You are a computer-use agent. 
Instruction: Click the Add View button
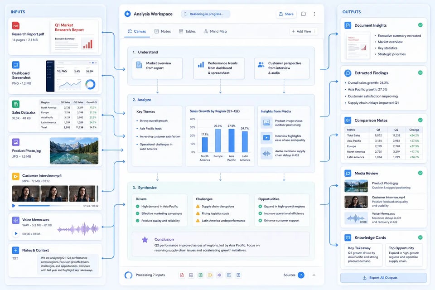point(303,31)
